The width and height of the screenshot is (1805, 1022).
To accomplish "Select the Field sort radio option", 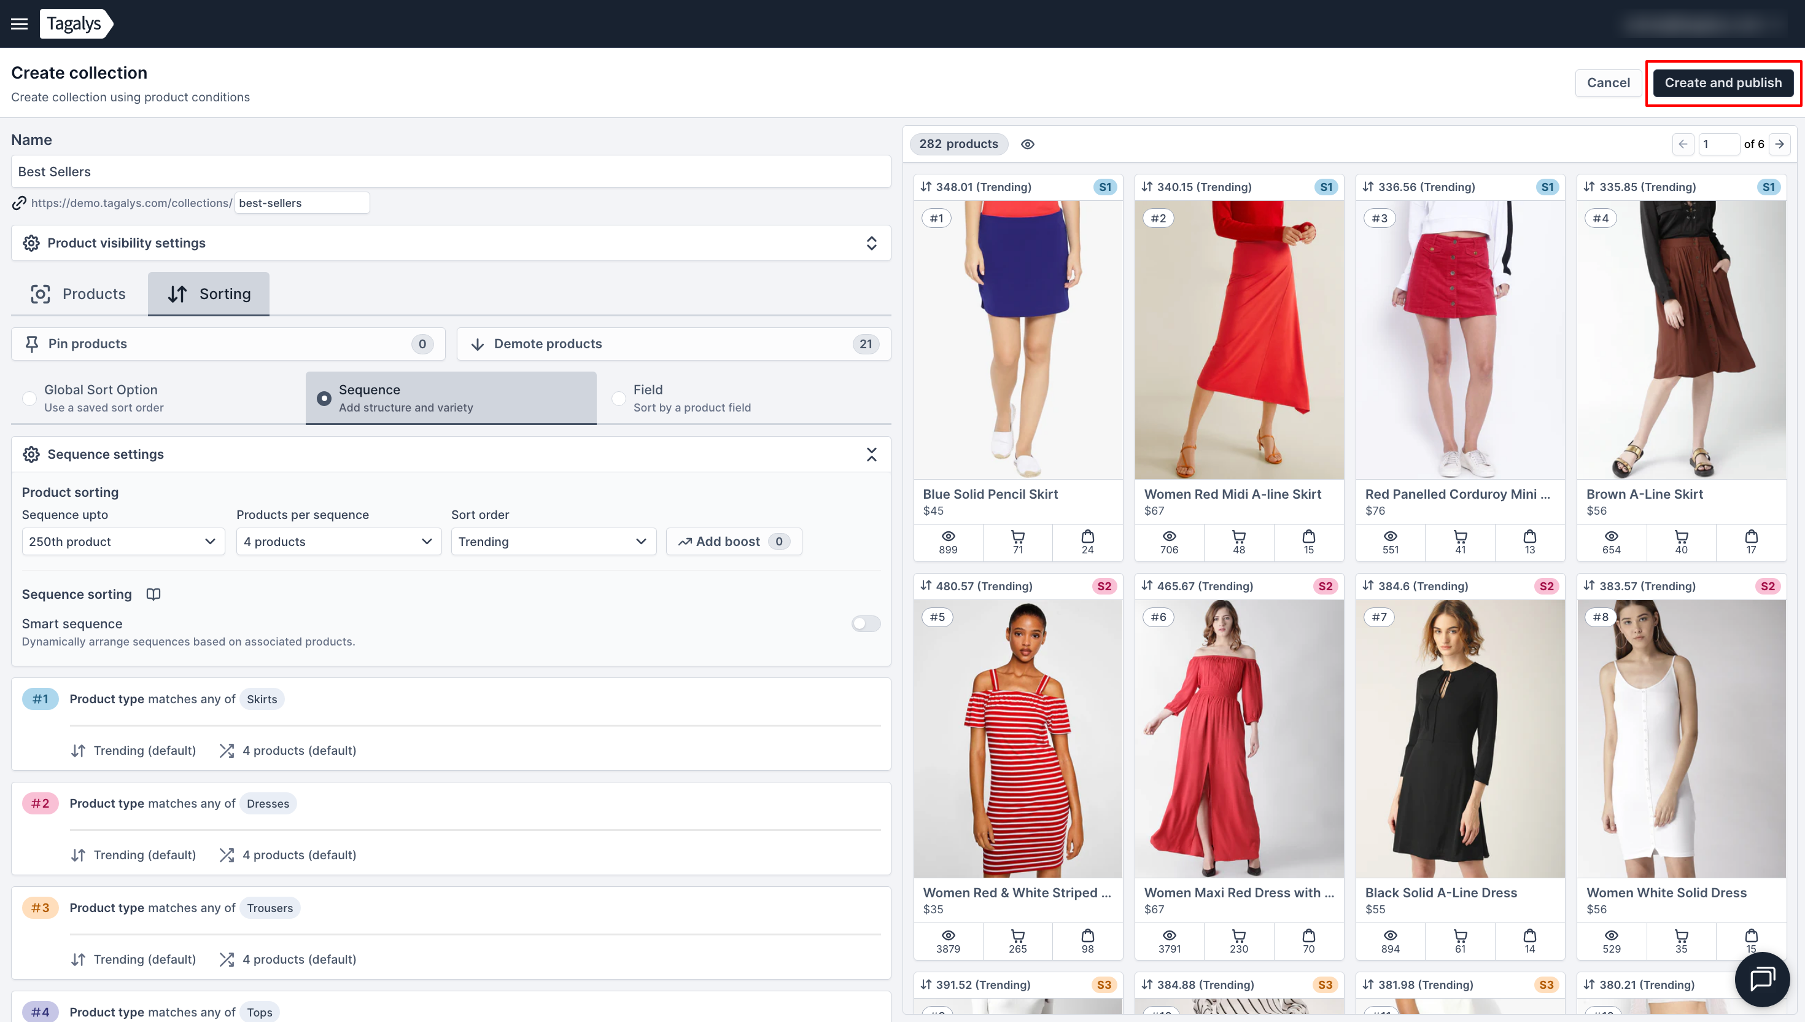I will (618, 398).
